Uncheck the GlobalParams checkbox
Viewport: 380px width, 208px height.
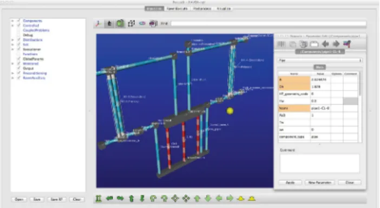click(18, 58)
